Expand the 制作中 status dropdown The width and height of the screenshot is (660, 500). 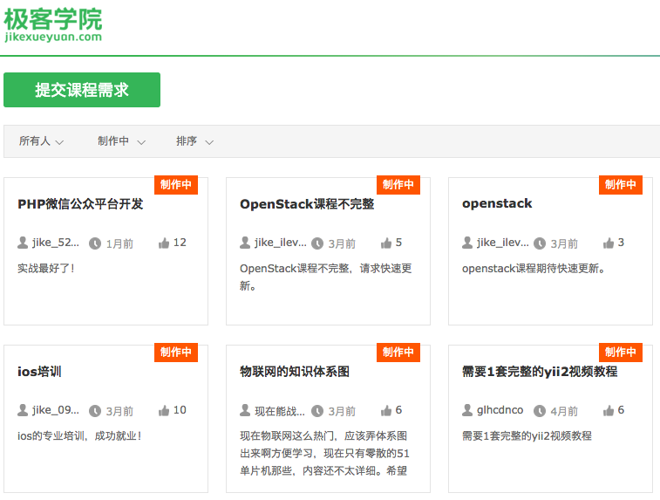pyautogui.click(x=121, y=141)
